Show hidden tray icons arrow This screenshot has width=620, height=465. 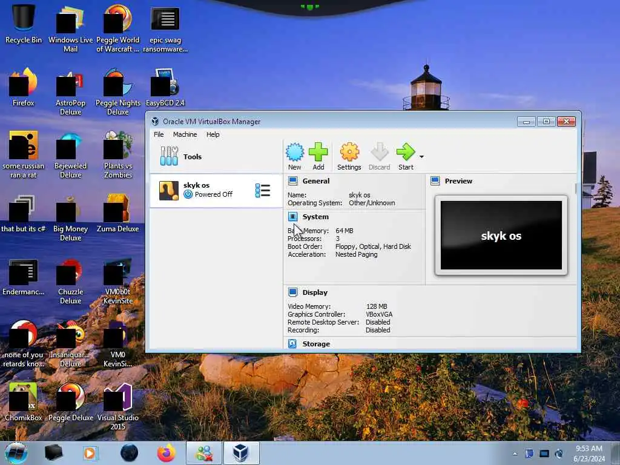coord(515,454)
